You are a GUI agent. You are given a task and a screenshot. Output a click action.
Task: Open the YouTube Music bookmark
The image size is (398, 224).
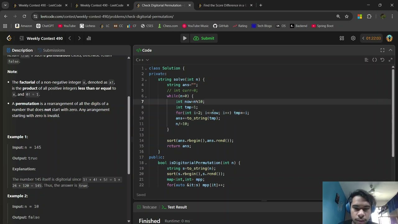(x=196, y=26)
